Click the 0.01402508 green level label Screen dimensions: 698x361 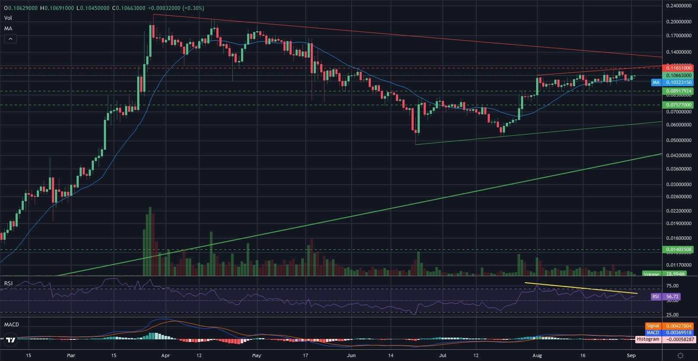click(678, 250)
